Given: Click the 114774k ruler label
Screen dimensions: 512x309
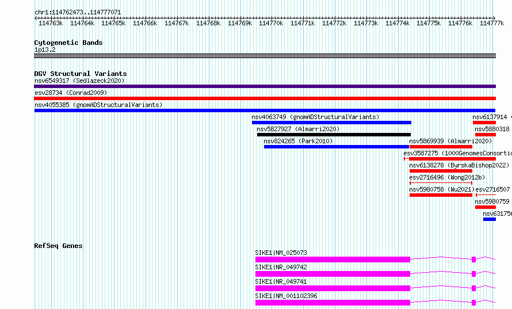Looking at the screenshot, I should coord(398,24).
